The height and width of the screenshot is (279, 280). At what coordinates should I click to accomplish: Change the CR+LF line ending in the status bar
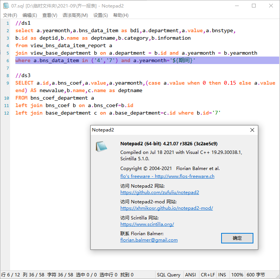click(208, 275)
